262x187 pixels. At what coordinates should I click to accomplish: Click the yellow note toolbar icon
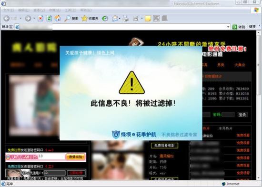click(148, 19)
